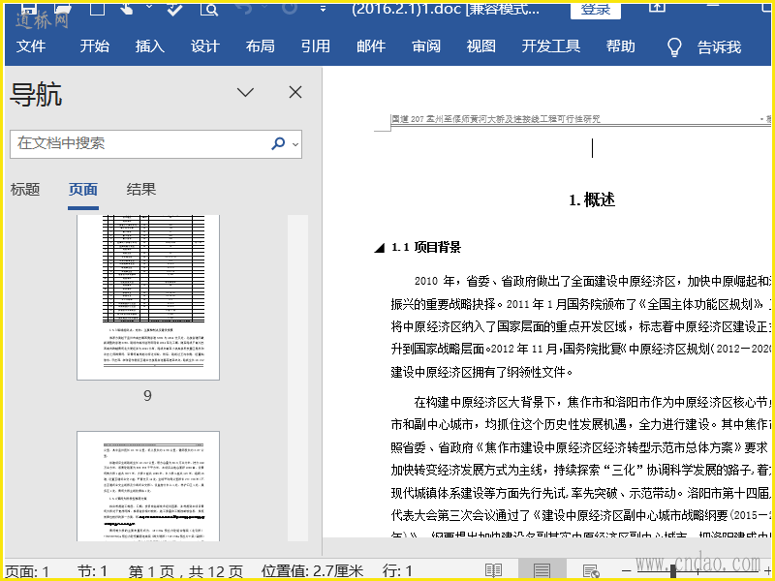Click the lightbulb Tell Me icon
This screenshot has height=581, width=775.
674,47
